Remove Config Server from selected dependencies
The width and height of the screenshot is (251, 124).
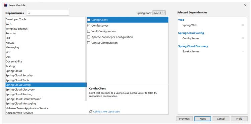pos(243,38)
